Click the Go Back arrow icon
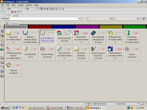This screenshot has height=110, width=147. 3,12
